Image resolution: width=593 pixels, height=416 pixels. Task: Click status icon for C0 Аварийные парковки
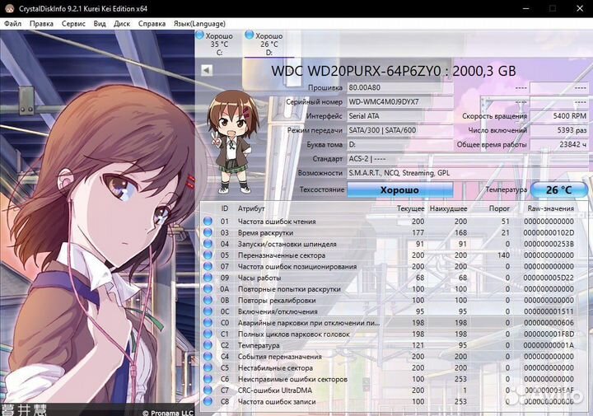point(208,323)
